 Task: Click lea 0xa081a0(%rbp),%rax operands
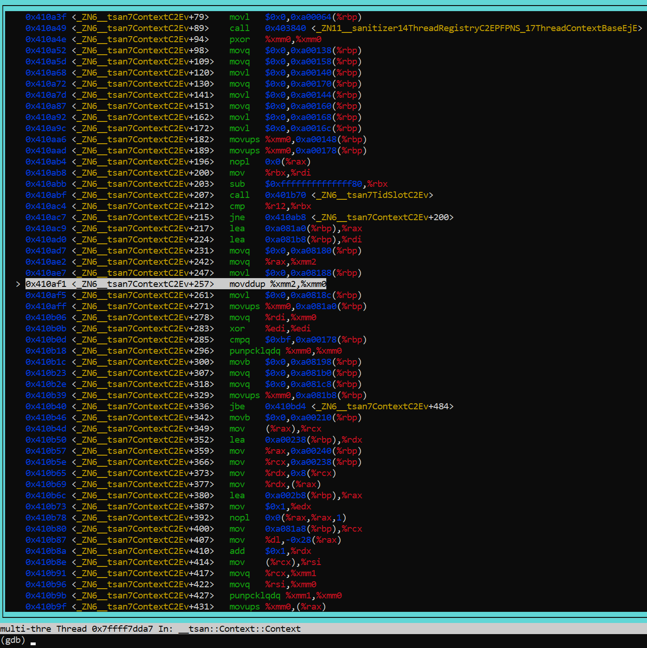[313, 229]
